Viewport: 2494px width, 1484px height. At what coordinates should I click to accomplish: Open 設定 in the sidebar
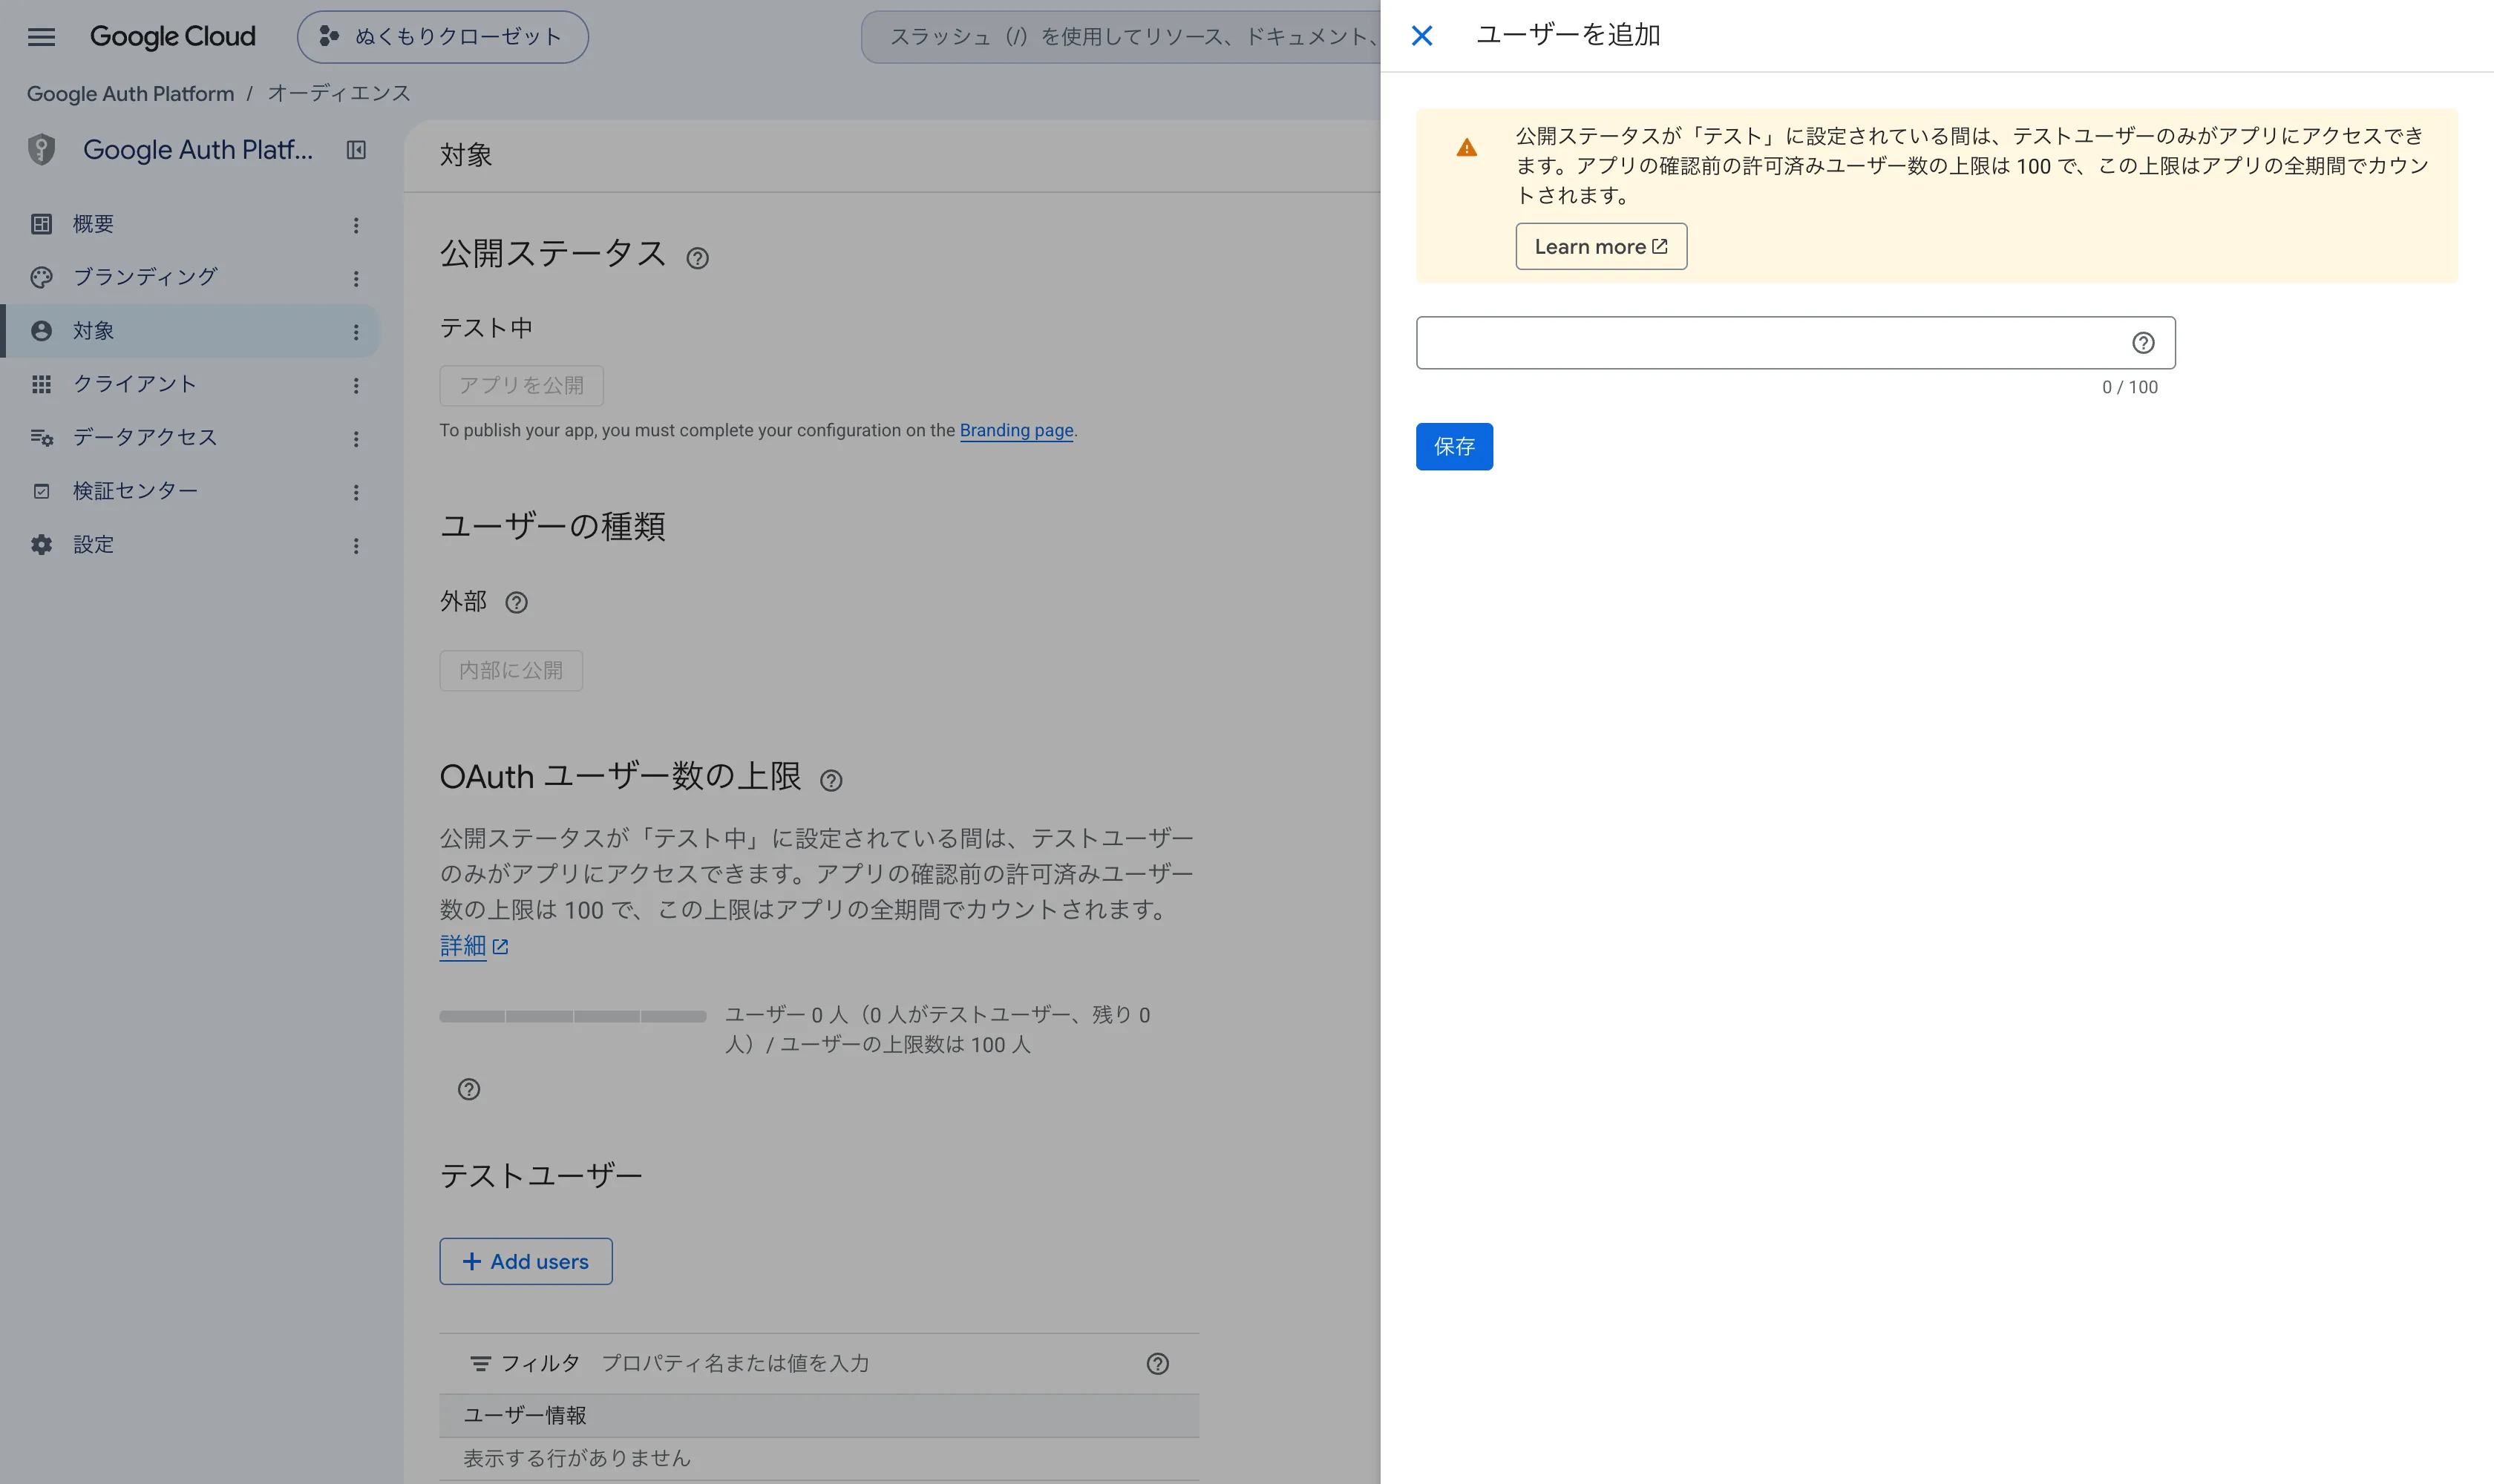[190, 544]
